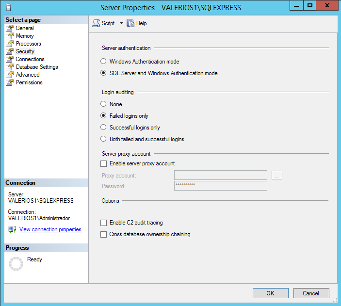Click the Advanced page icon

pyautogui.click(x=10, y=75)
